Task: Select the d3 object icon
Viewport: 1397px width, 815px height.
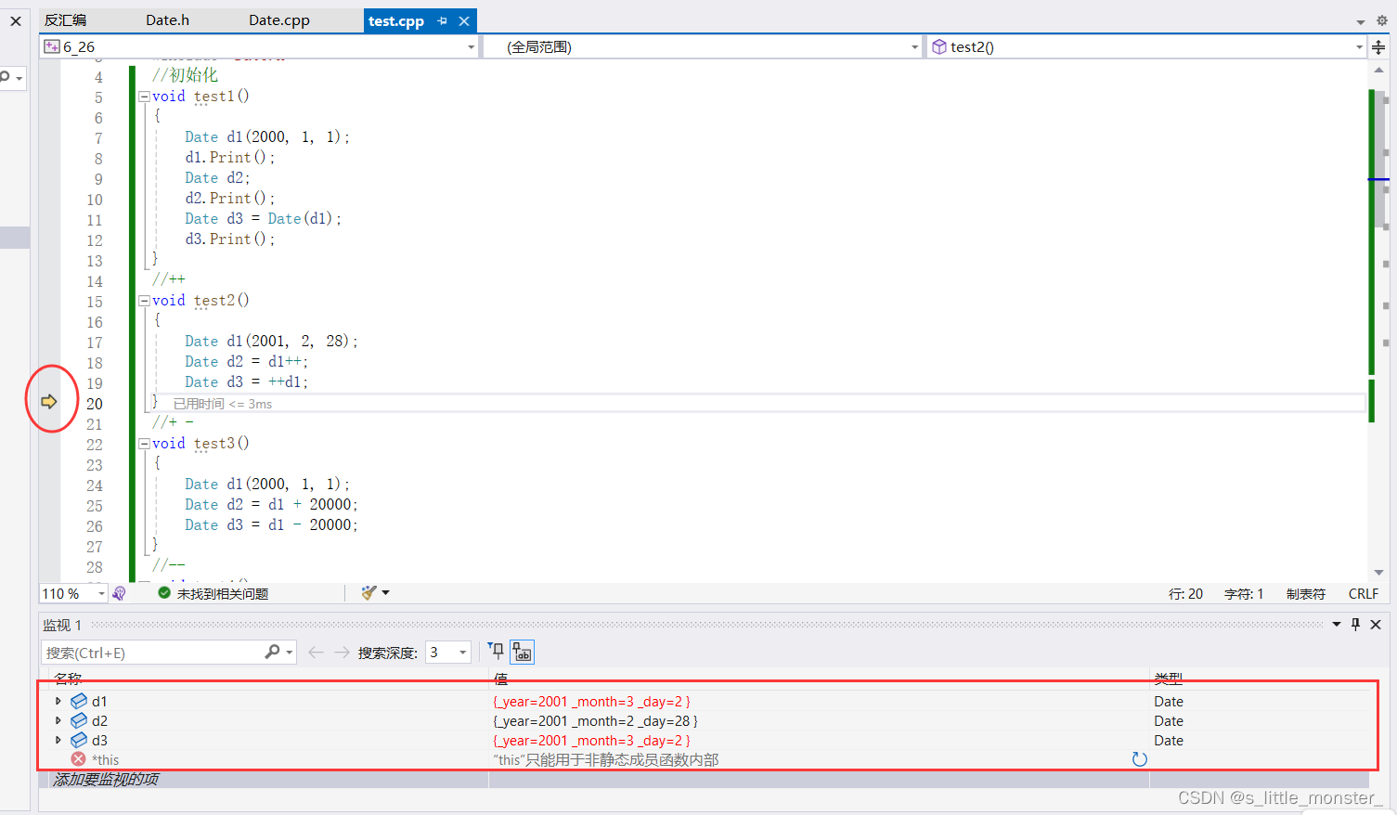Action: tap(79, 741)
